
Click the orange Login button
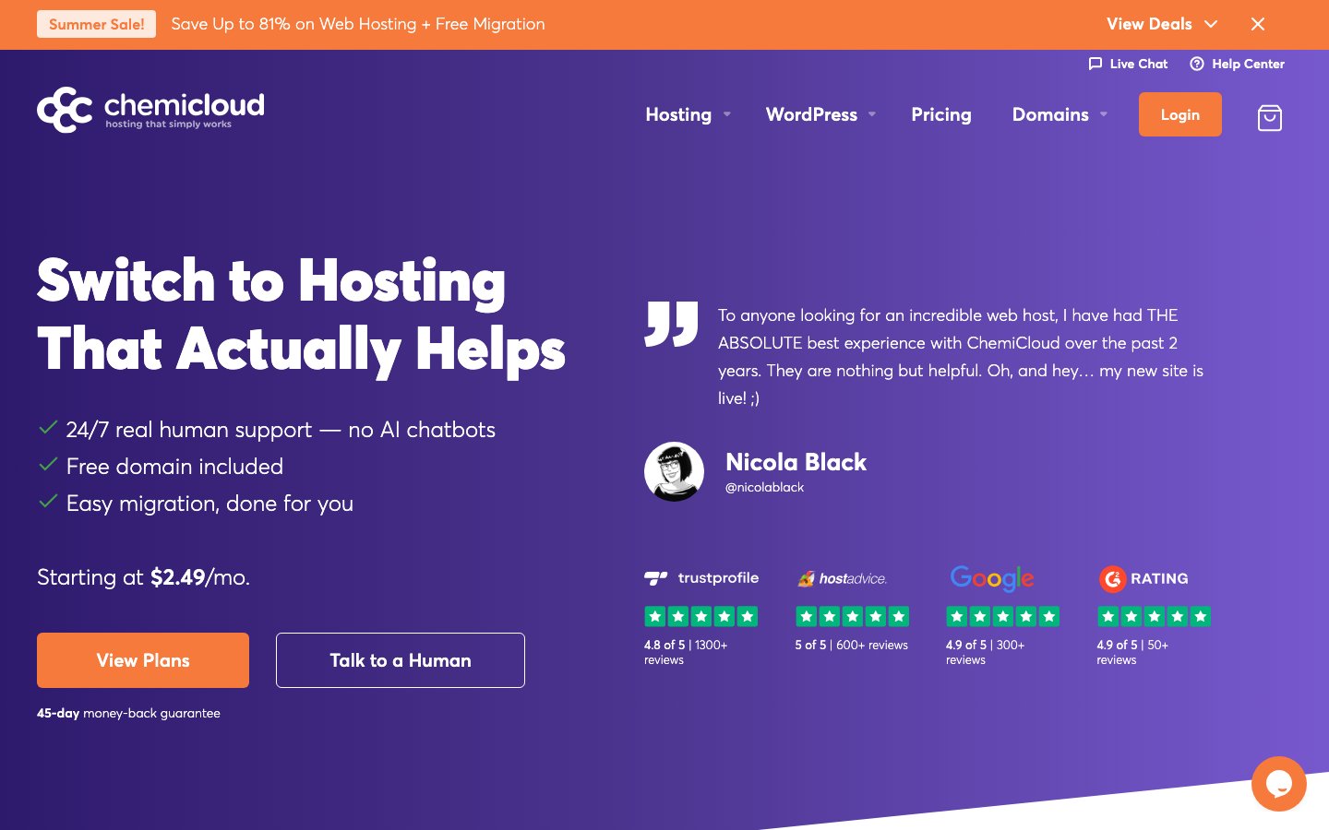(1180, 114)
